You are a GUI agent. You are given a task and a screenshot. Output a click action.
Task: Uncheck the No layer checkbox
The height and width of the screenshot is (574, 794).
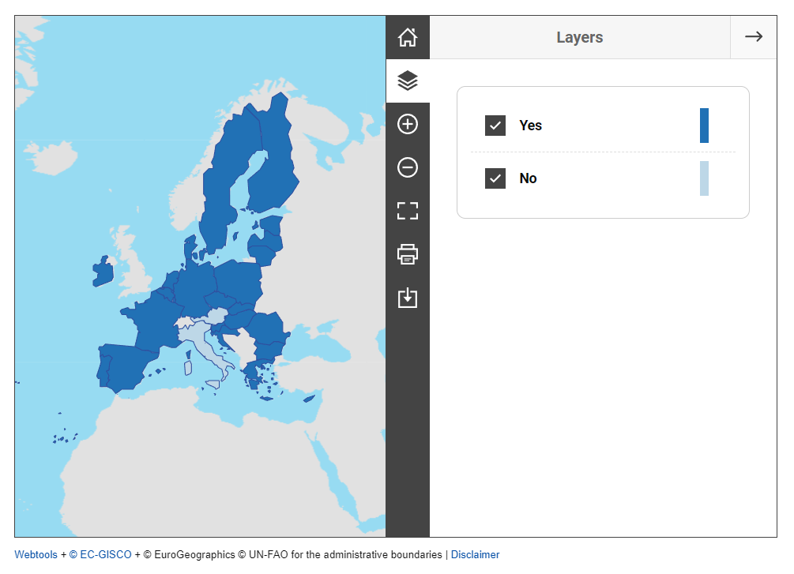click(x=495, y=178)
